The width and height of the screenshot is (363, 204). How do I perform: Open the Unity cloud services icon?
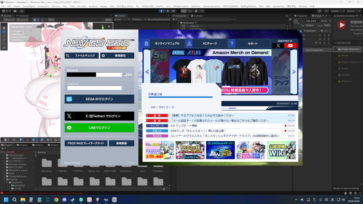pyautogui.click(x=15, y=11)
